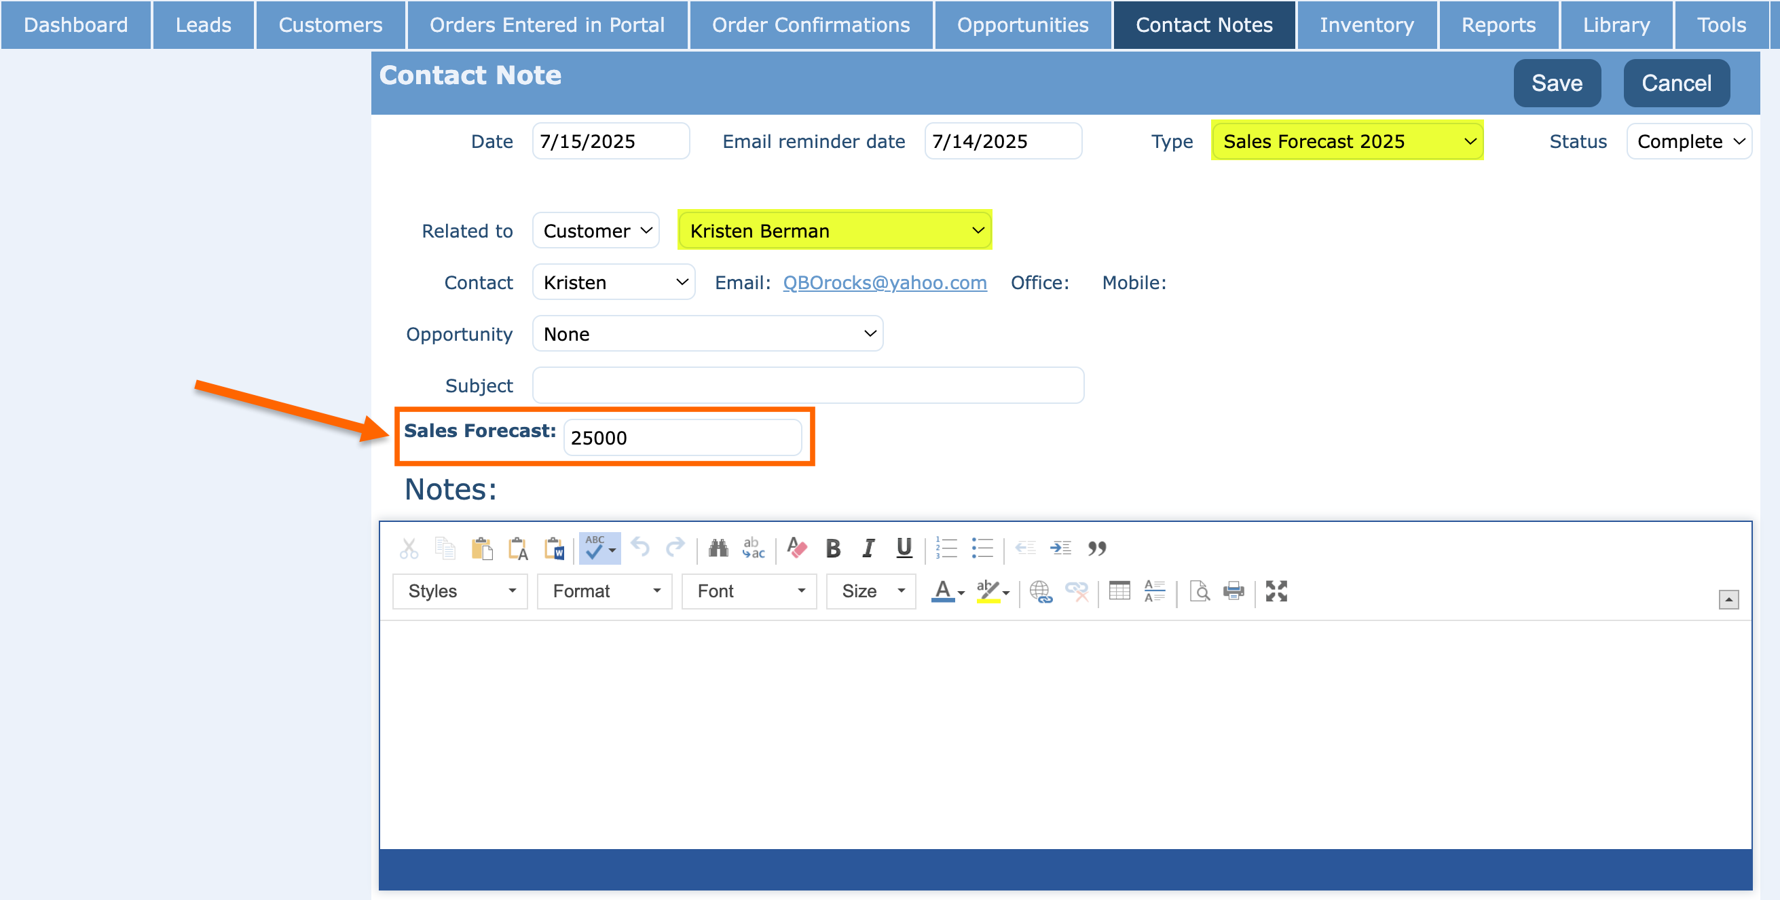Insert a table in notes
1780x900 pixels.
click(x=1119, y=591)
